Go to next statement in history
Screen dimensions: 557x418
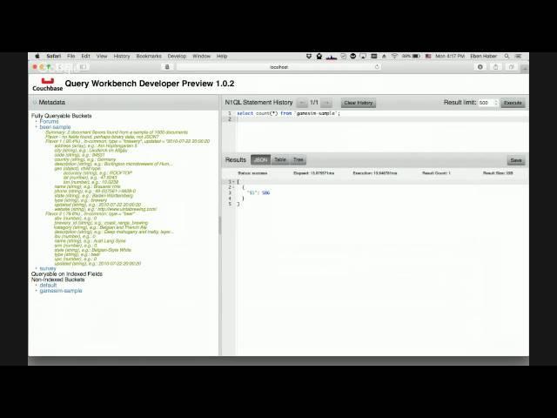326,103
